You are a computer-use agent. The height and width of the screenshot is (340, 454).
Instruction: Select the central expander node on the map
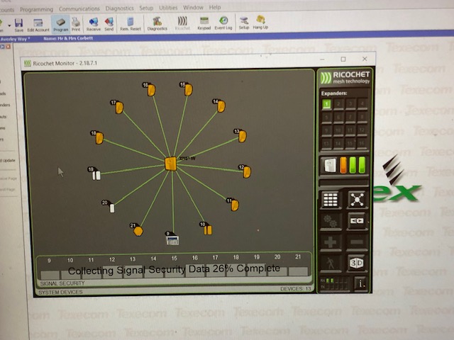(x=170, y=164)
